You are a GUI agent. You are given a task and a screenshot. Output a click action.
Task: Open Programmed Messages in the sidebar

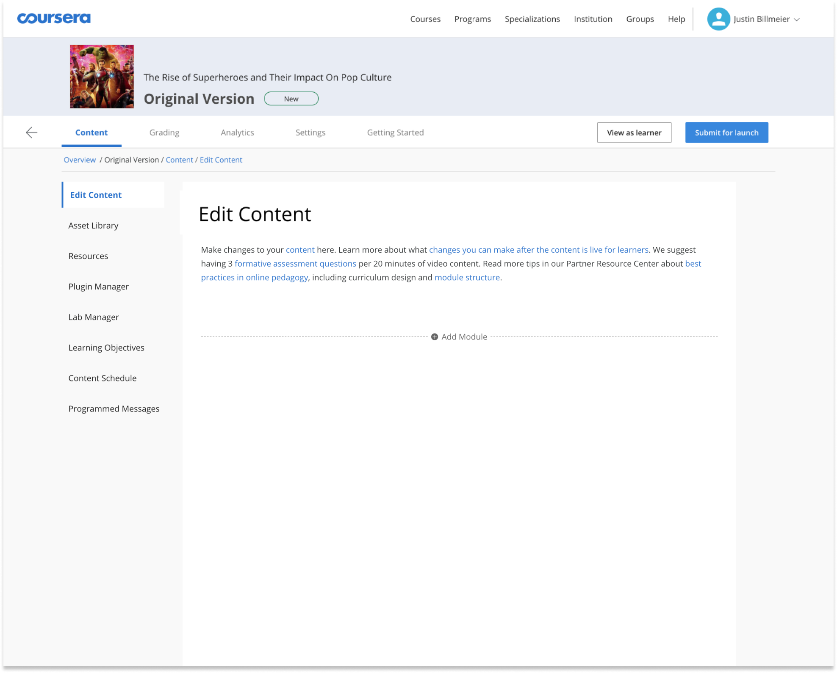pyautogui.click(x=114, y=409)
